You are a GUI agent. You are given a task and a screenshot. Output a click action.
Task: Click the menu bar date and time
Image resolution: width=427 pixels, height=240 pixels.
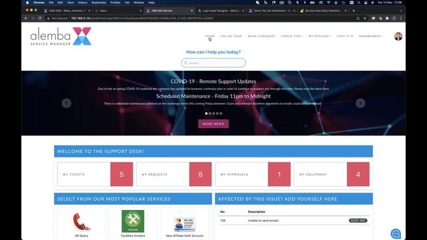point(390,3)
